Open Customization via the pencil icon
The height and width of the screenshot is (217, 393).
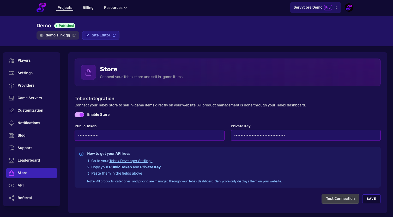pyautogui.click(x=11, y=110)
